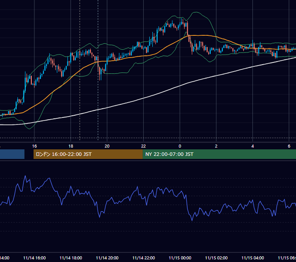Click the 0 hour label on upper axis
The height and width of the screenshot is (262, 296).
click(x=180, y=146)
